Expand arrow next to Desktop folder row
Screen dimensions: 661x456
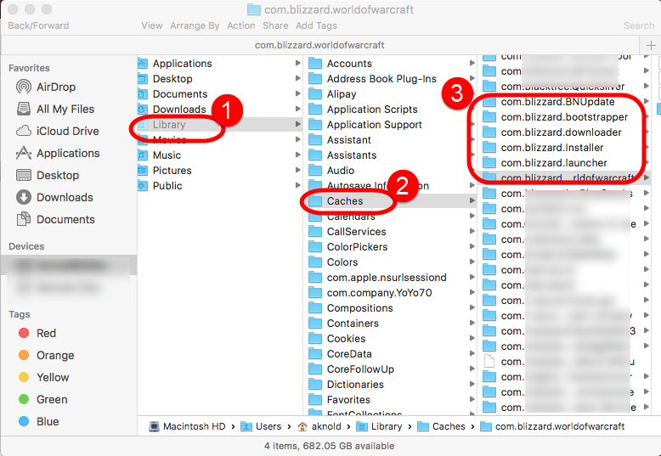[297, 78]
